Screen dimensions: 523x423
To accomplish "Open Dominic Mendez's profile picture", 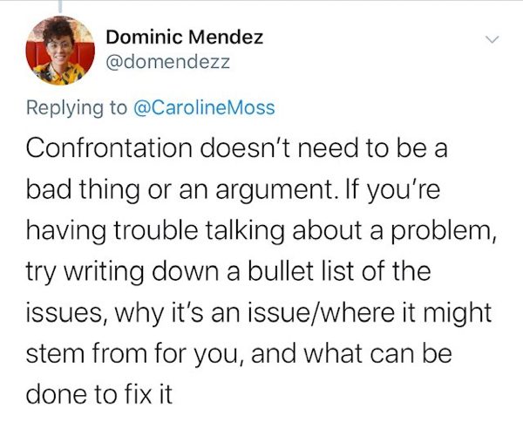I will pyautogui.click(x=60, y=51).
